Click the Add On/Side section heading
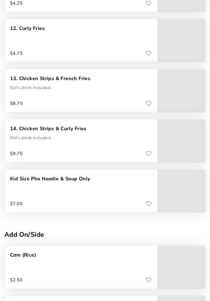210x301 pixels. pyautogui.click(x=24, y=235)
